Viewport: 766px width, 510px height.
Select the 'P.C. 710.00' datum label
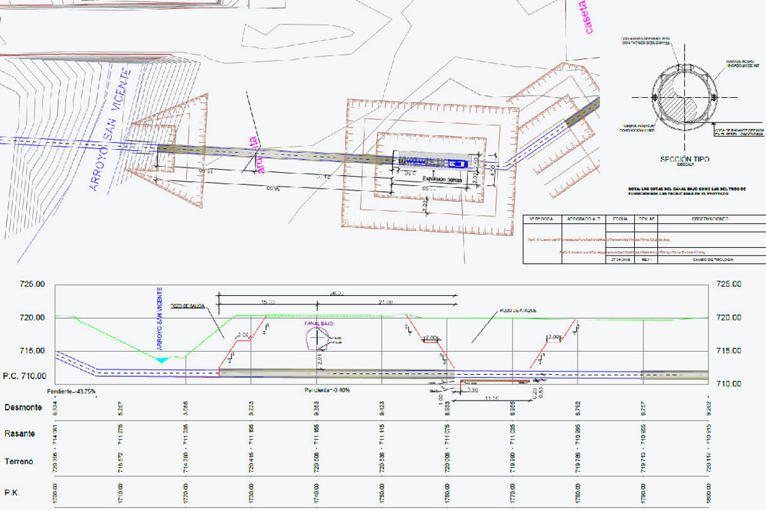pyautogui.click(x=25, y=376)
